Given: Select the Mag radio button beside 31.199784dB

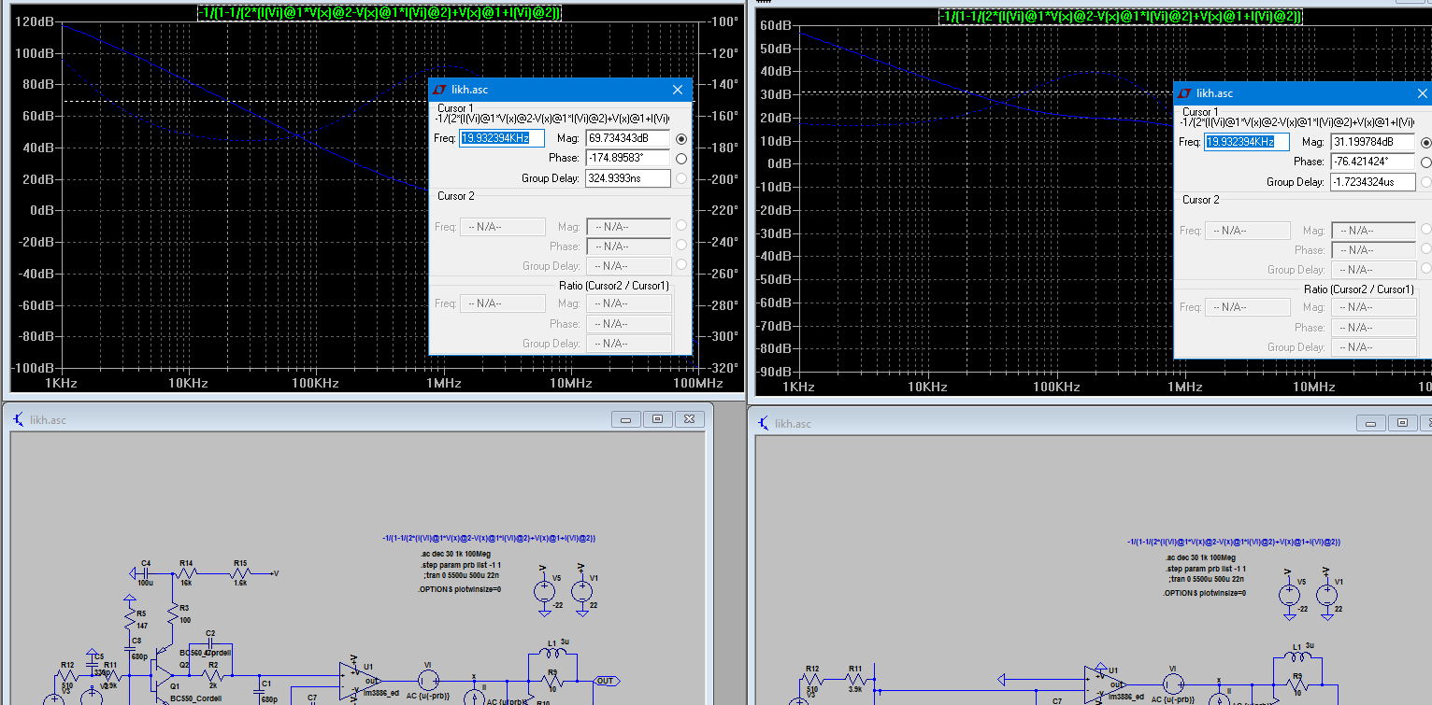Looking at the screenshot, I should point(1425,142).
